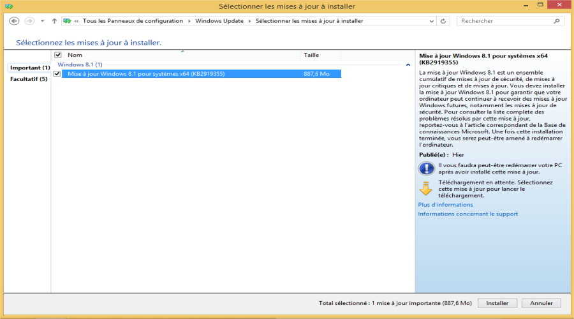Open the recent locations dropdown arrow

click(x=43, y=21)
